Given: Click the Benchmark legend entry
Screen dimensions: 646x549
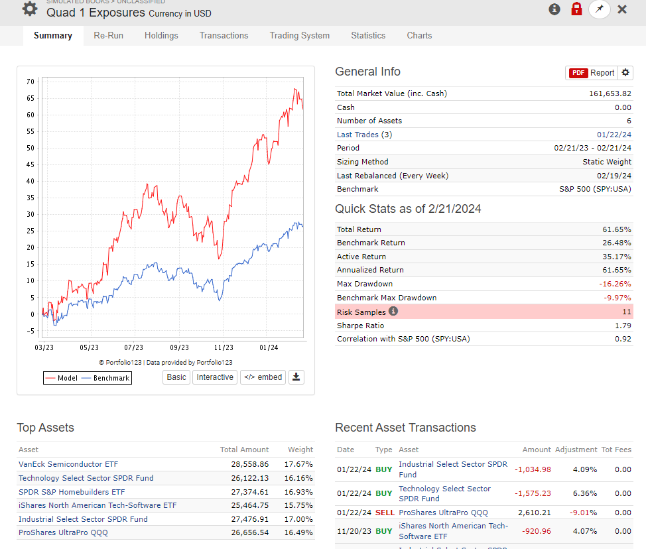Looking at the screenshot, I should (106, 378).
